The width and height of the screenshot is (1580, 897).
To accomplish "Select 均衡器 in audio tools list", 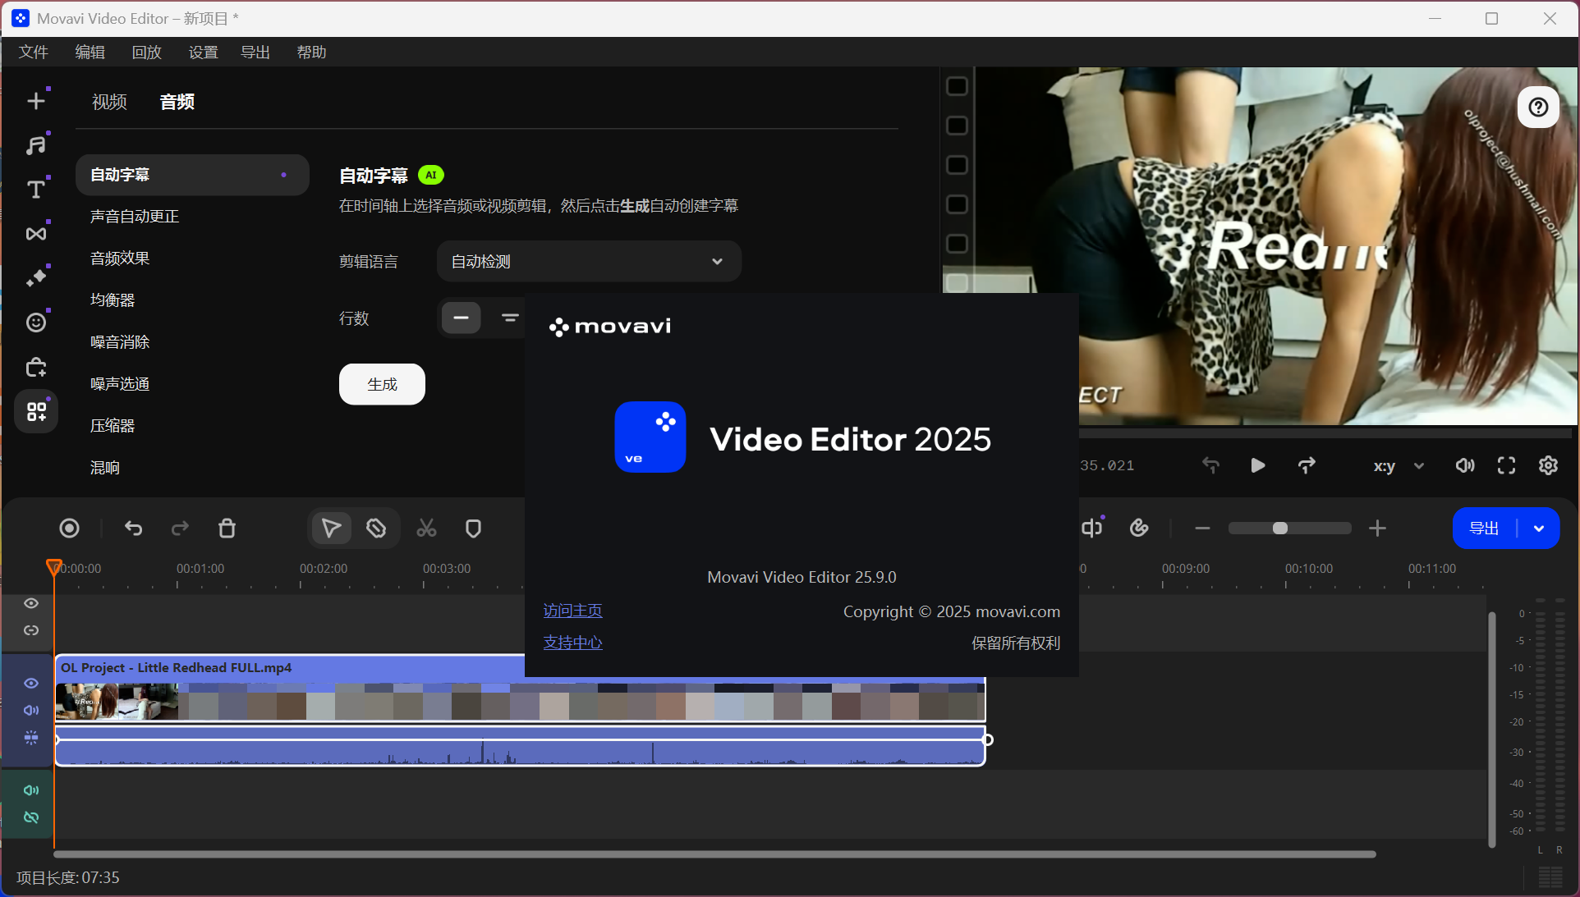I will (113, 300).
